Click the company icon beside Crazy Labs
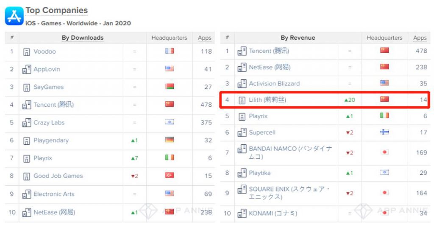The width and height of the screenshot is (434, 225). 27,123
